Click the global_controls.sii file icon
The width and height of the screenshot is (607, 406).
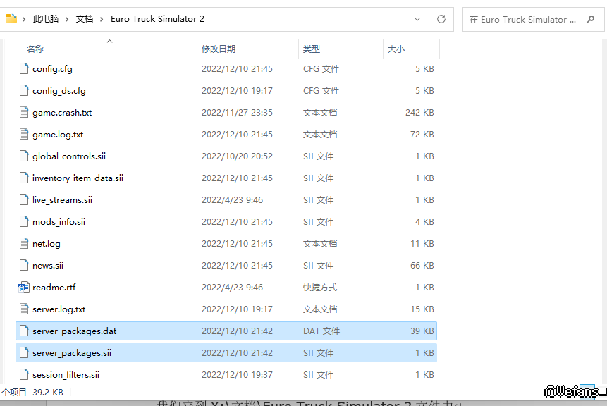23,156
